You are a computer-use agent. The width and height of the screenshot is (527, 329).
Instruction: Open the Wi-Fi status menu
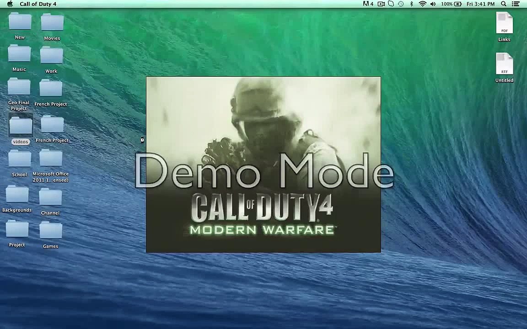pyautogui.click(x=423, y=4)
